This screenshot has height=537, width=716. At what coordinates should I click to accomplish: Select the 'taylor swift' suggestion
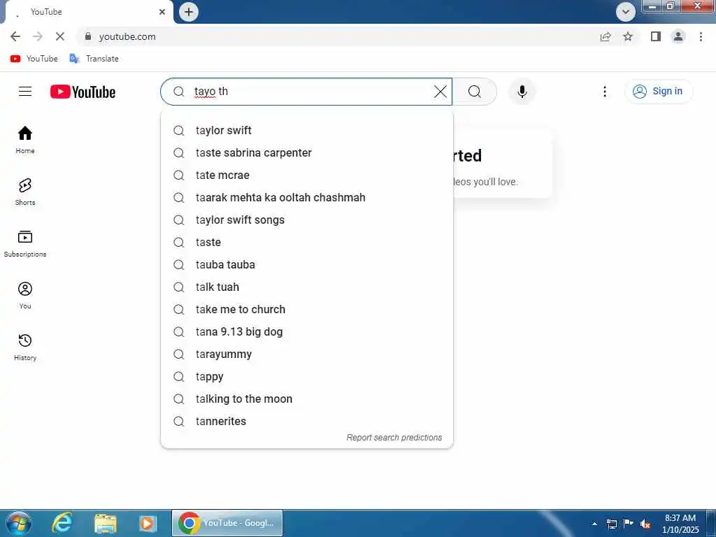(307, 130)
